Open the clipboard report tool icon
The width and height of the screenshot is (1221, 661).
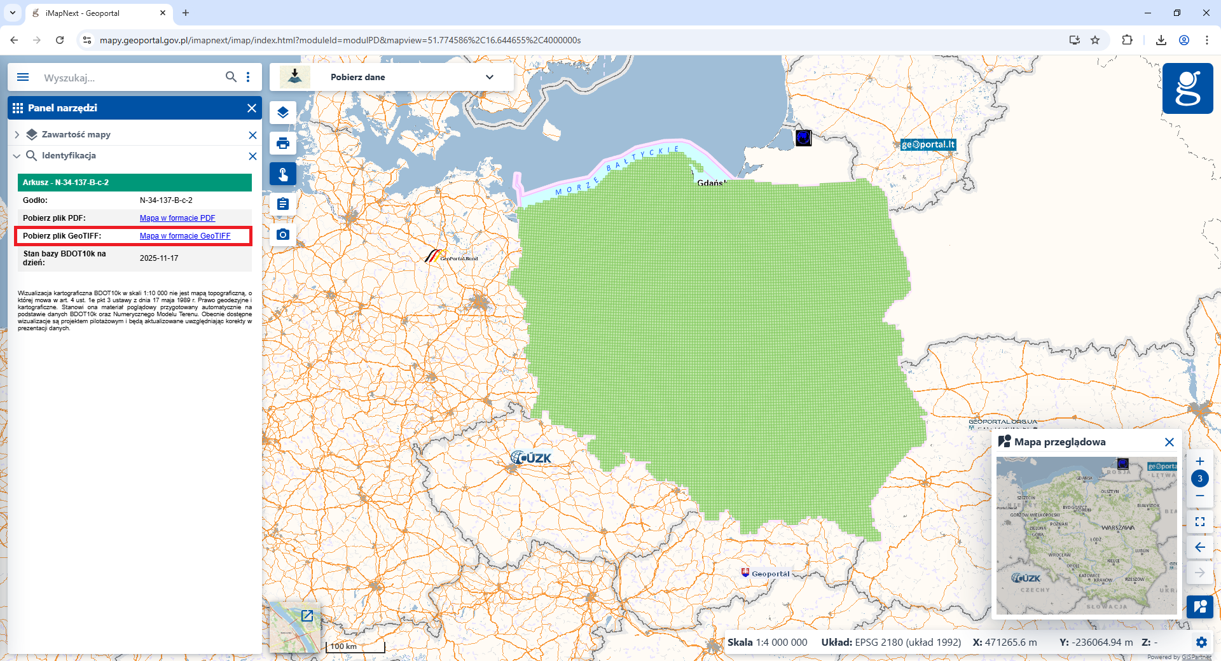click(x=282, y=204)
